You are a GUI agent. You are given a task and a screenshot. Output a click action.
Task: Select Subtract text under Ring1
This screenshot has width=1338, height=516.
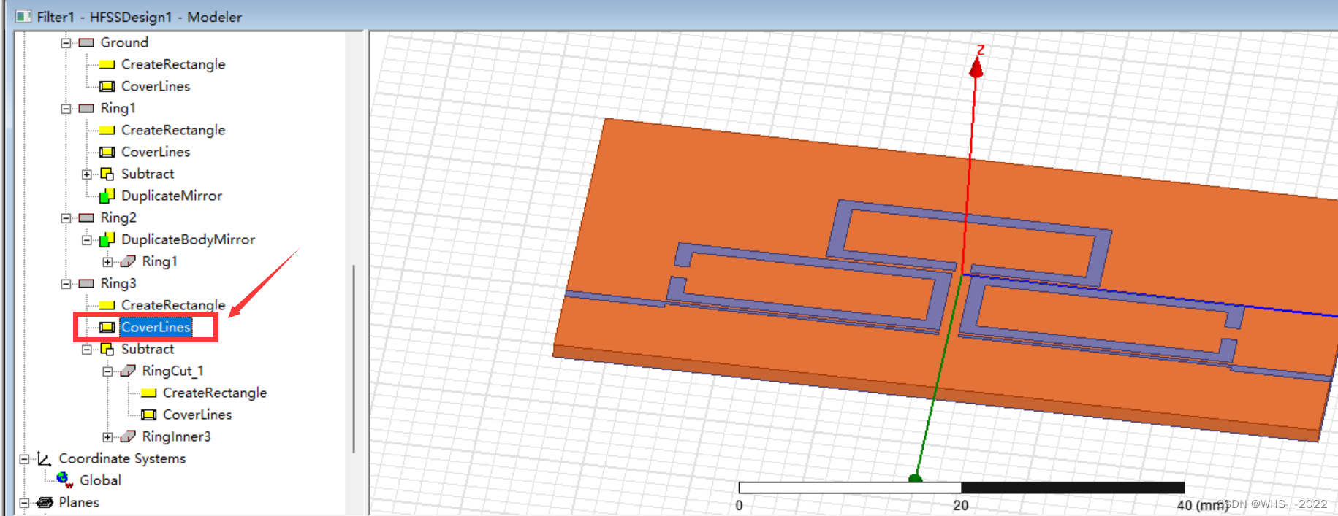(148, 174)
